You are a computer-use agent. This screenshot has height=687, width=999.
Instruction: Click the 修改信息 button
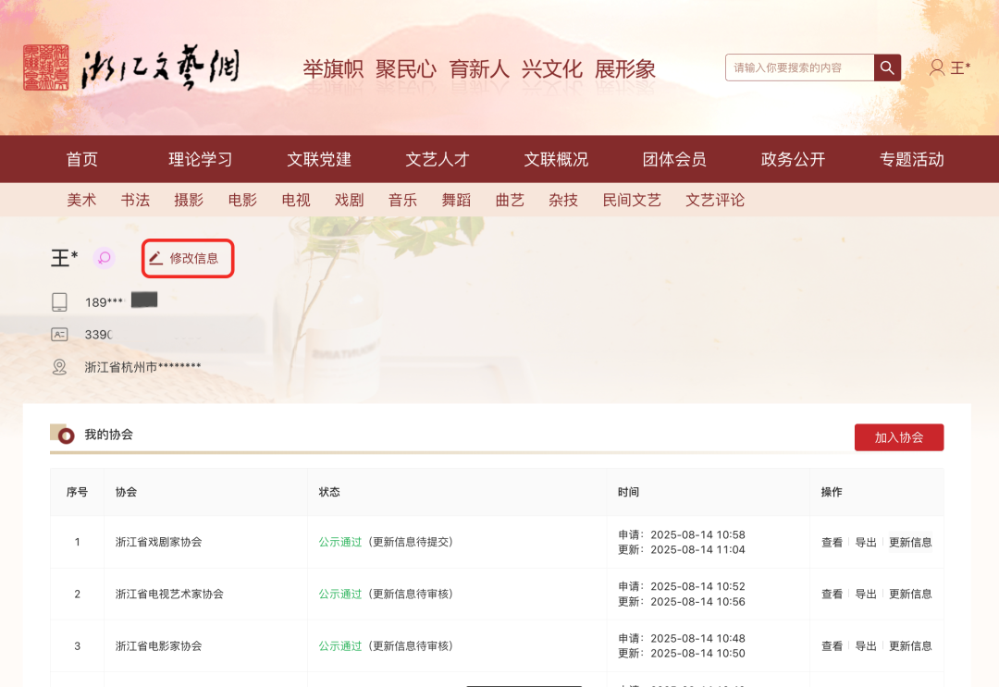point(188,258)
